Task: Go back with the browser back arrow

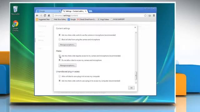Action: click(37, 16)
